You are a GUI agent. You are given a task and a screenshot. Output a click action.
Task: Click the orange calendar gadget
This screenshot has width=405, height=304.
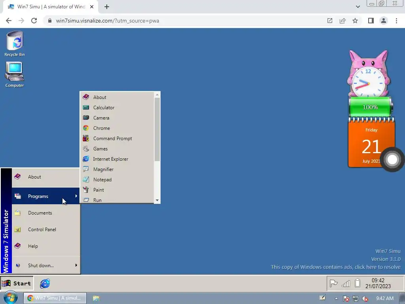click(x=371, y=142)
